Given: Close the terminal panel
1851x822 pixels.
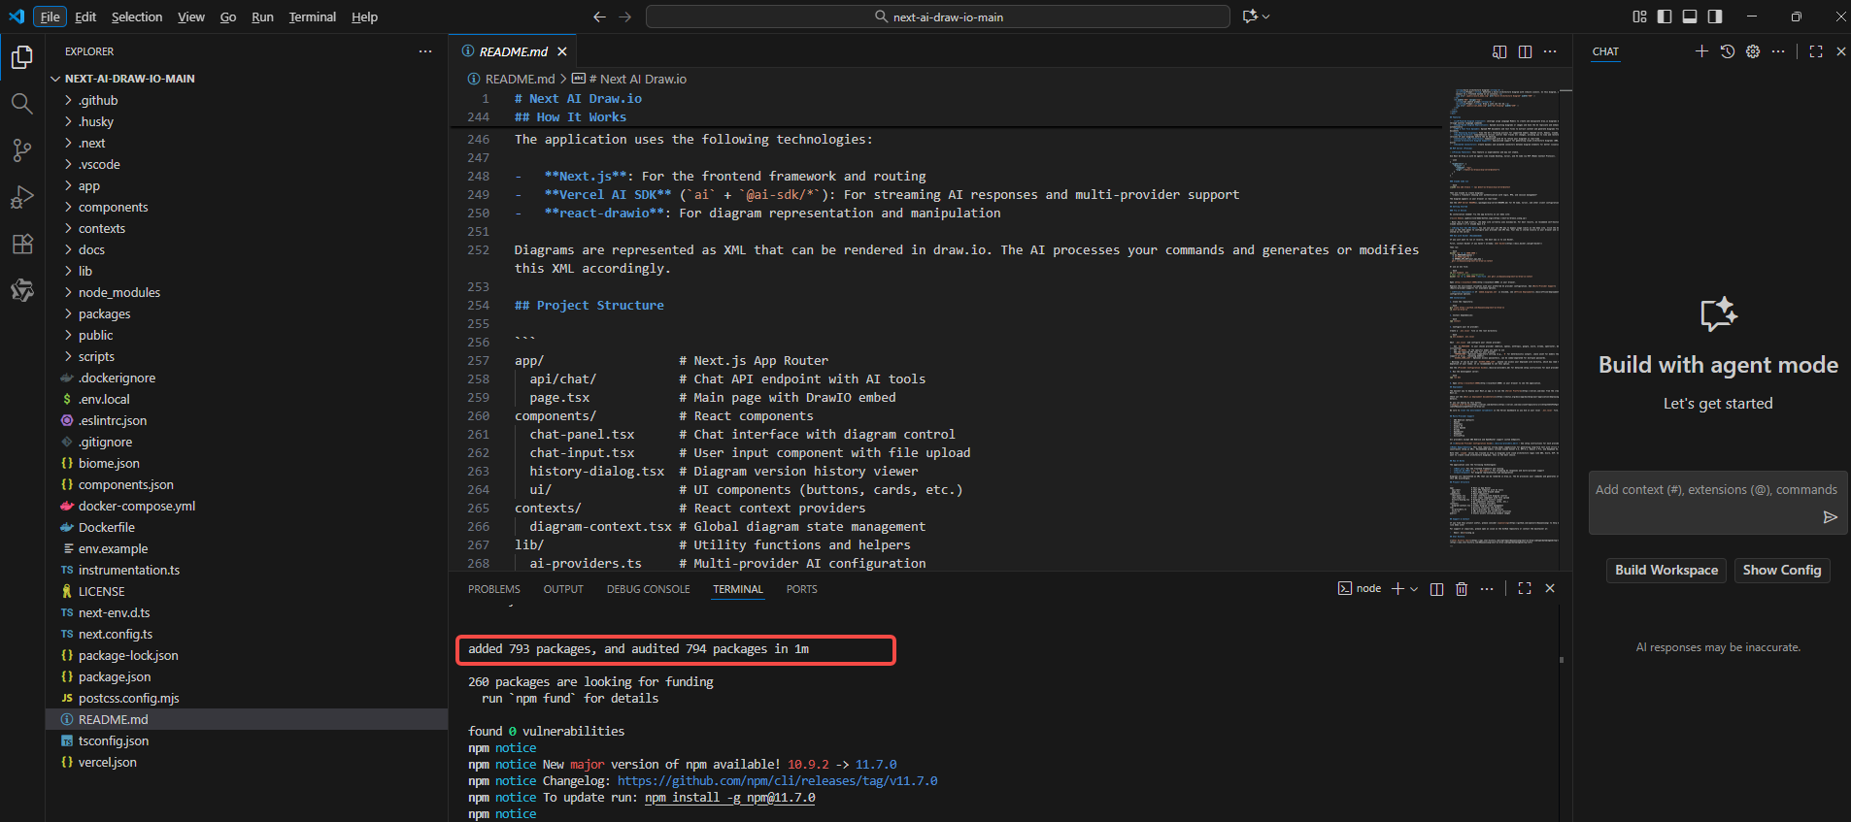Looking at the screenshot, I should [1550, 588].
